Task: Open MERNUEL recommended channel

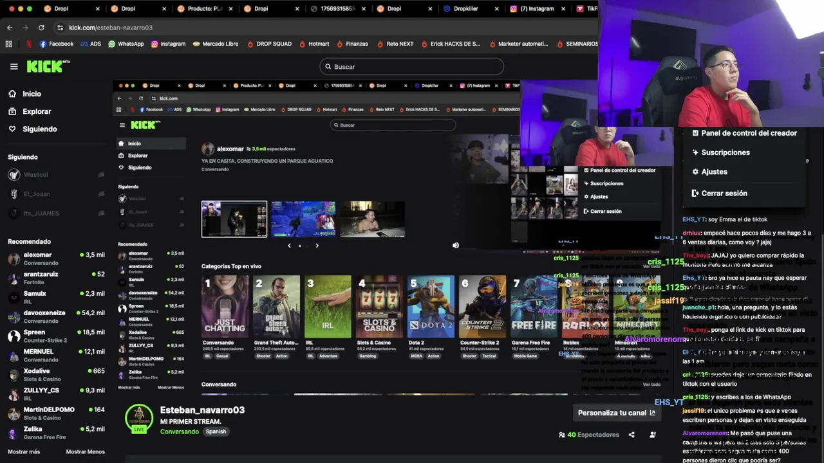Action: coord(56,355)
